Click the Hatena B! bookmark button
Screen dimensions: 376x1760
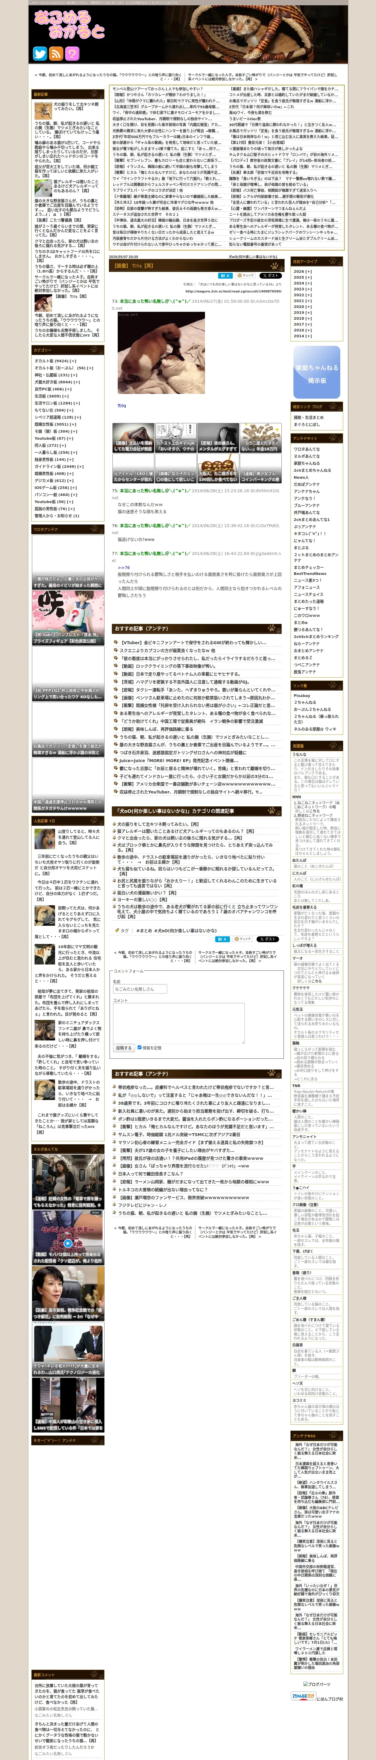coord(225,275)
